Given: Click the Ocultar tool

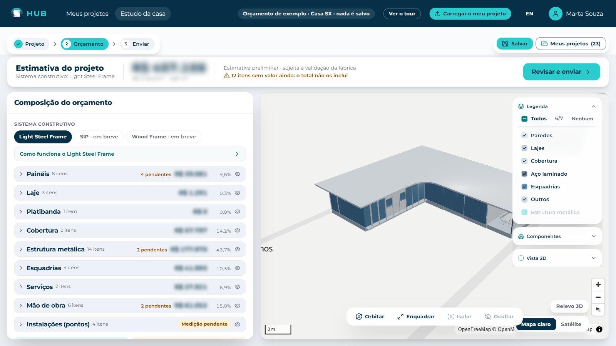Looking at the screenshot, I should (499, 316).
